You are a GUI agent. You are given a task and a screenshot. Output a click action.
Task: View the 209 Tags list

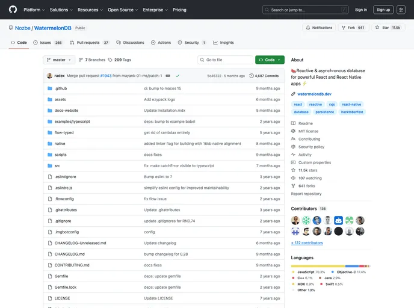(120, 60)
